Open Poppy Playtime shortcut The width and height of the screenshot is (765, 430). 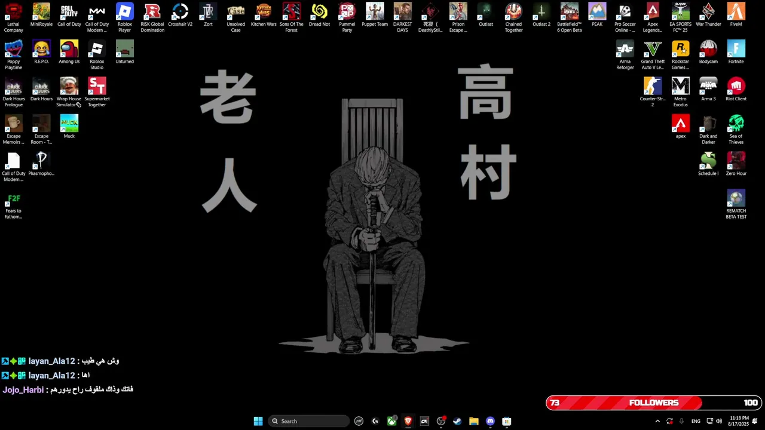(13, 55)
